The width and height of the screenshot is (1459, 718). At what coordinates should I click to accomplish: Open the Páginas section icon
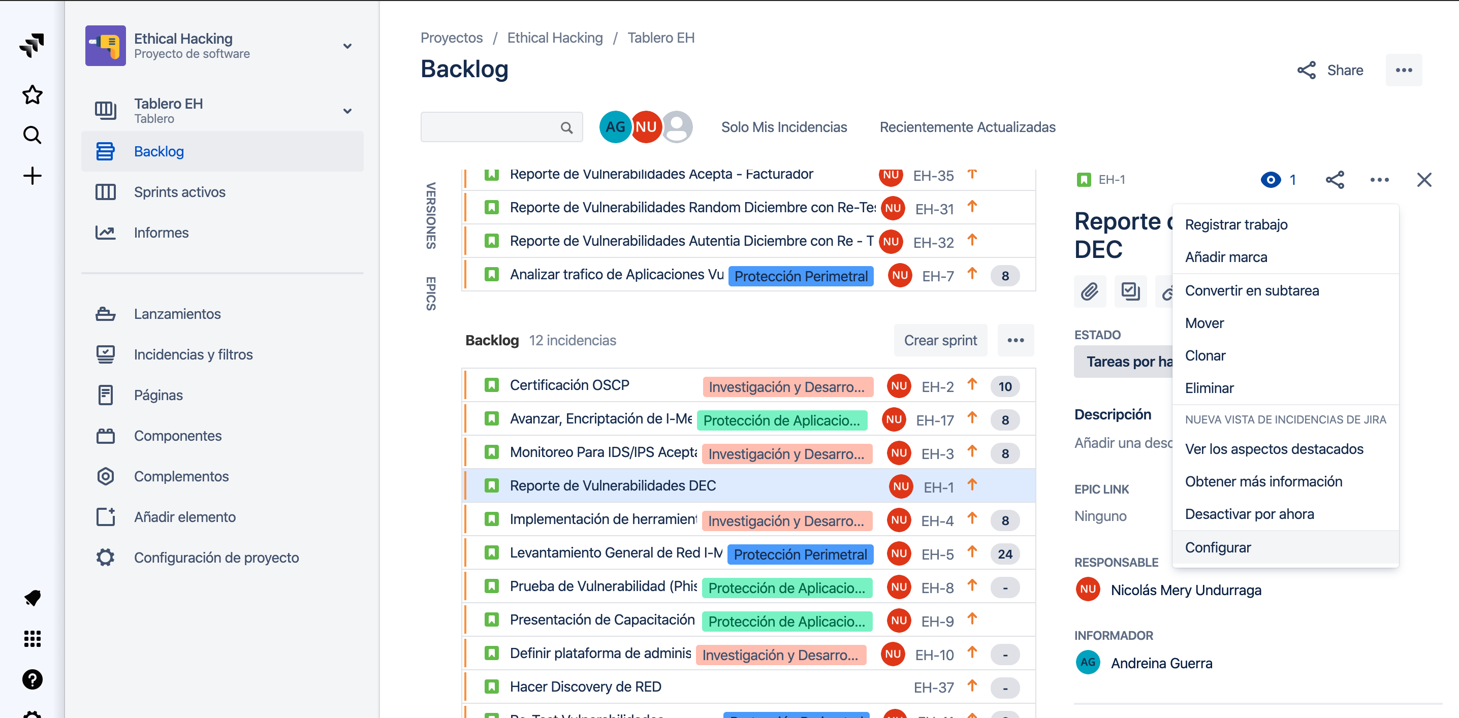click(x=105, y=395)
